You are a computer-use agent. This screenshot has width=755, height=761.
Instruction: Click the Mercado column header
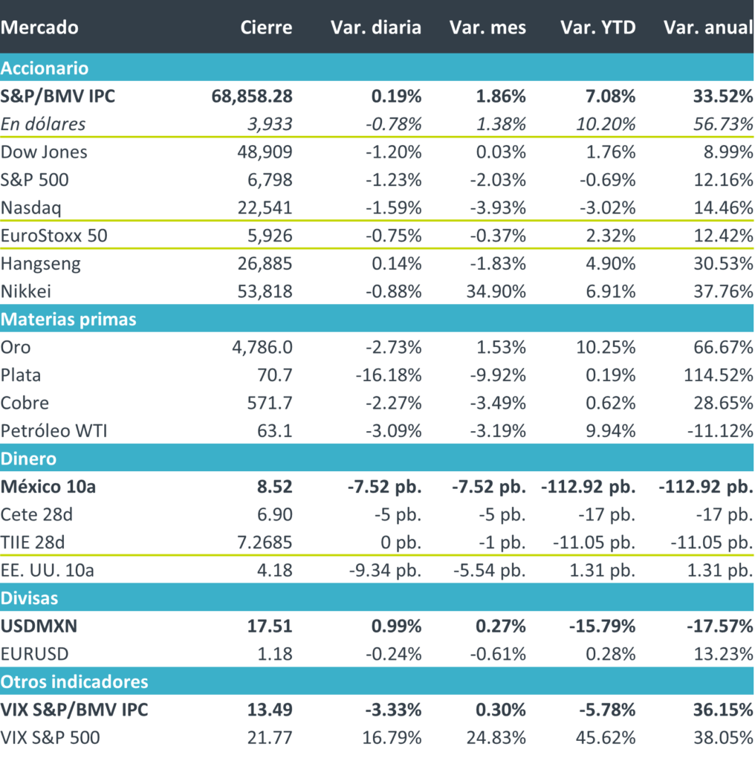coord(39,27)
